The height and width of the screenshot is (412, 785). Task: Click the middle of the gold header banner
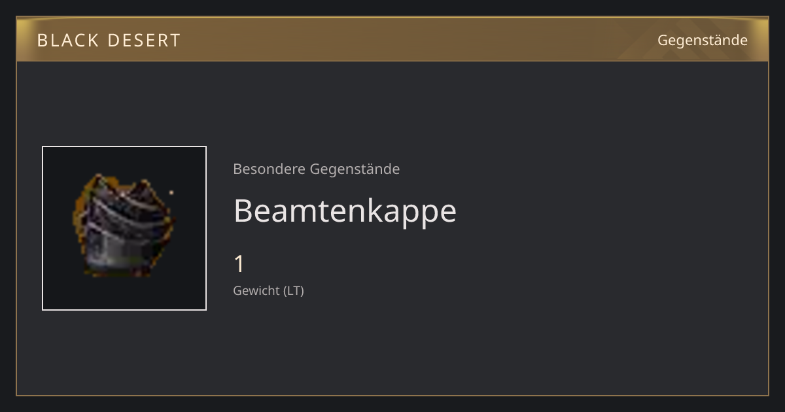(392, 39)
